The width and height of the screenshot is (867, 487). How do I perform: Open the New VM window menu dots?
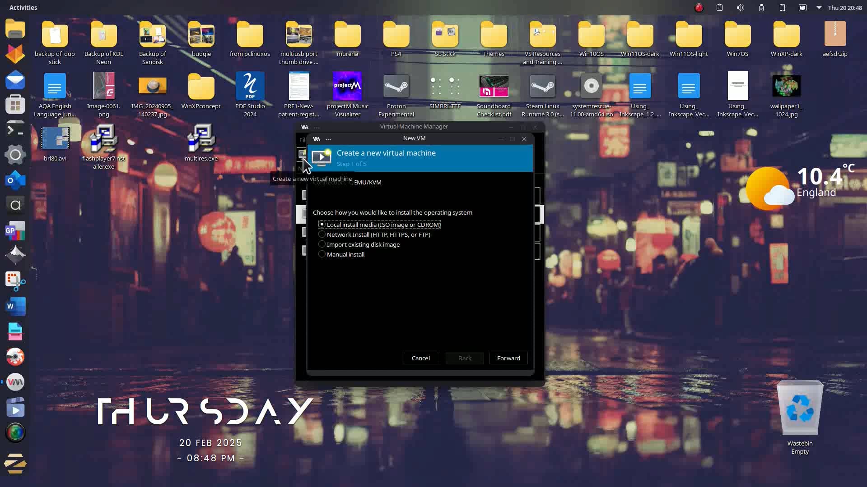click(328, 139)
